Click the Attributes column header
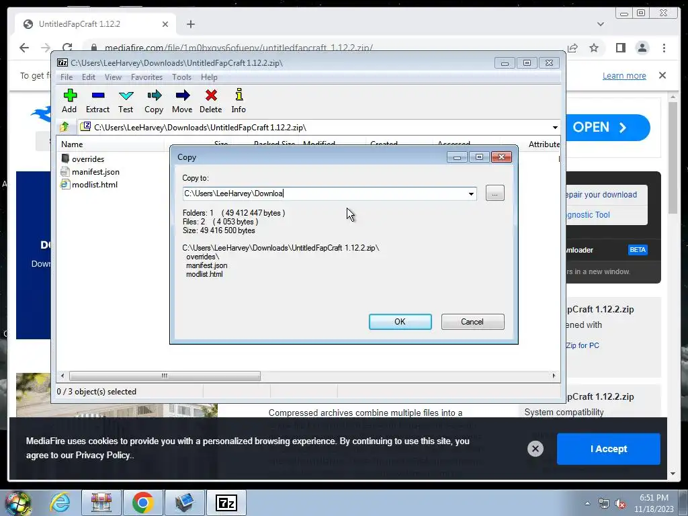This screenshot has height=516, width=688. (543, 144)
